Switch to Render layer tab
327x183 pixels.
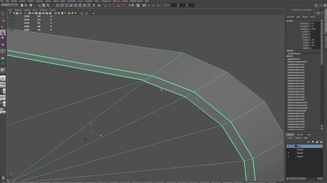(300, 135)
